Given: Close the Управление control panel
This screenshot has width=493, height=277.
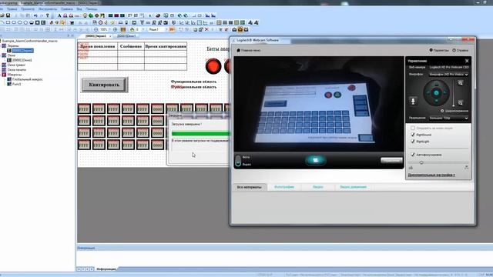Looking at the screenshot, I should 467,61.
